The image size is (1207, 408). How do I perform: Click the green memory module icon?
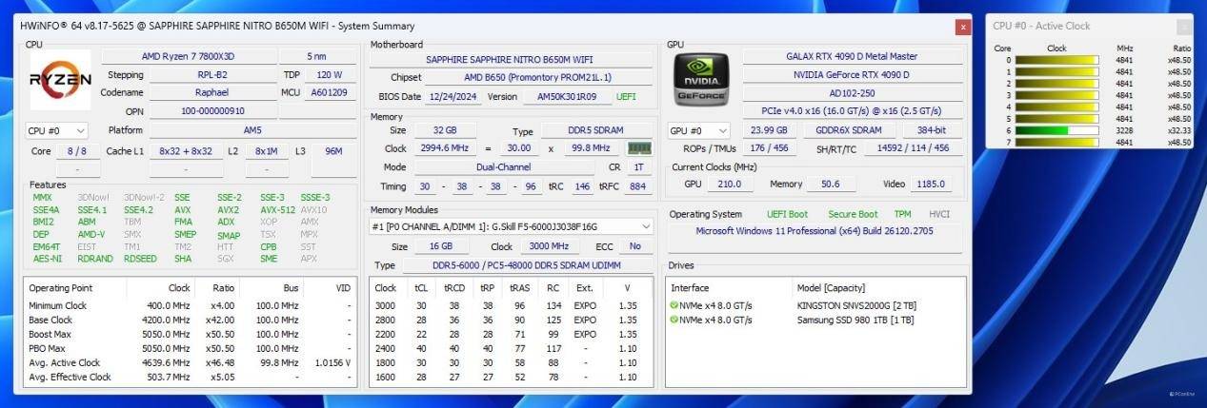pyautogui.click(x=638, y=148)
